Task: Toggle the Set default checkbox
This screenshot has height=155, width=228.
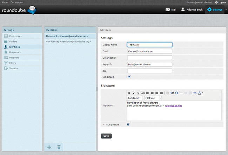Action: click(x=129, y=77)
